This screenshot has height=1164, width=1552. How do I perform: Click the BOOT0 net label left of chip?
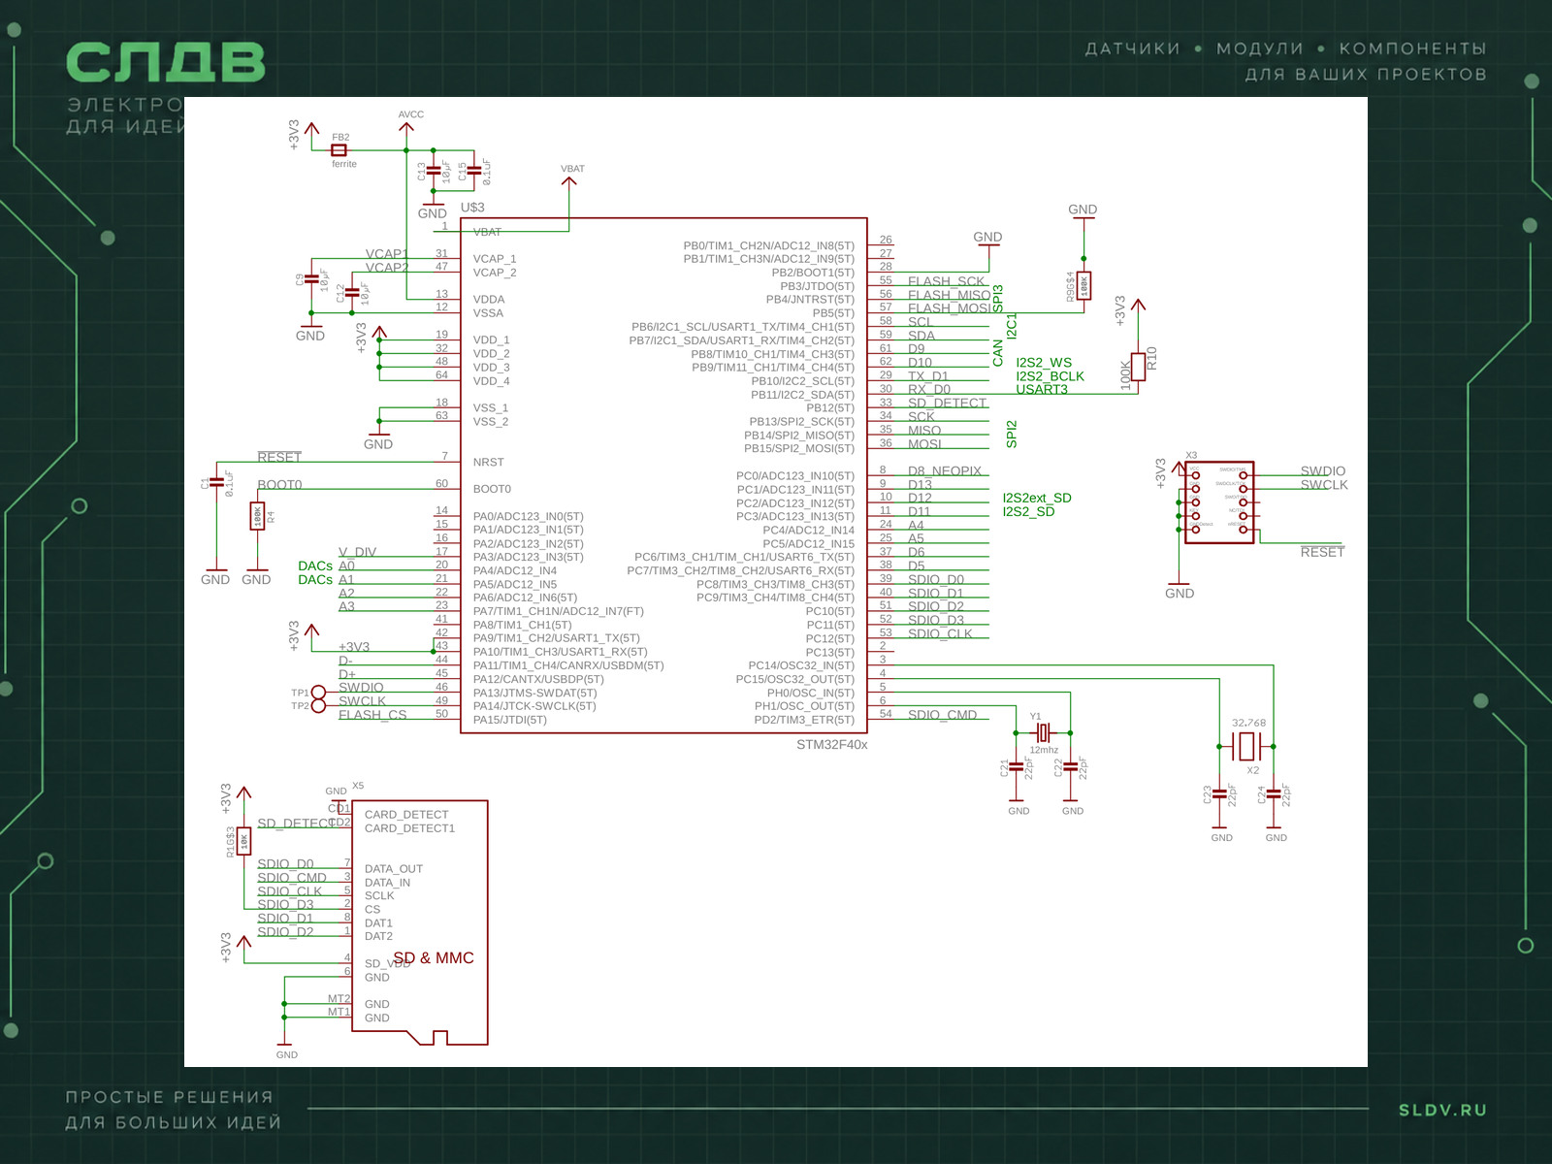click(279, 485)
